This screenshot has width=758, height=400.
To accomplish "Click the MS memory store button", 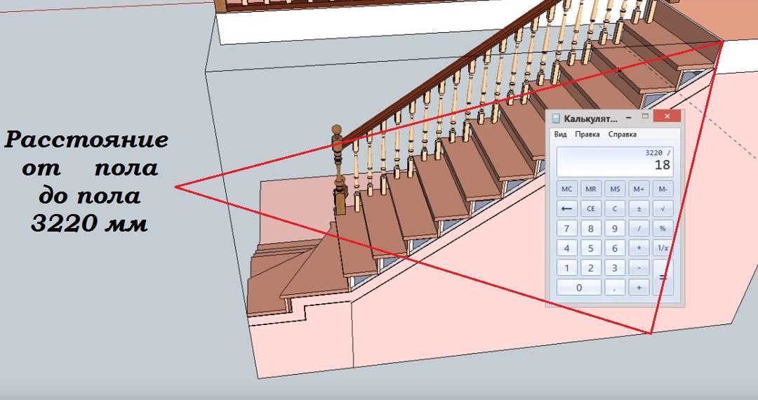I will 615,189.
